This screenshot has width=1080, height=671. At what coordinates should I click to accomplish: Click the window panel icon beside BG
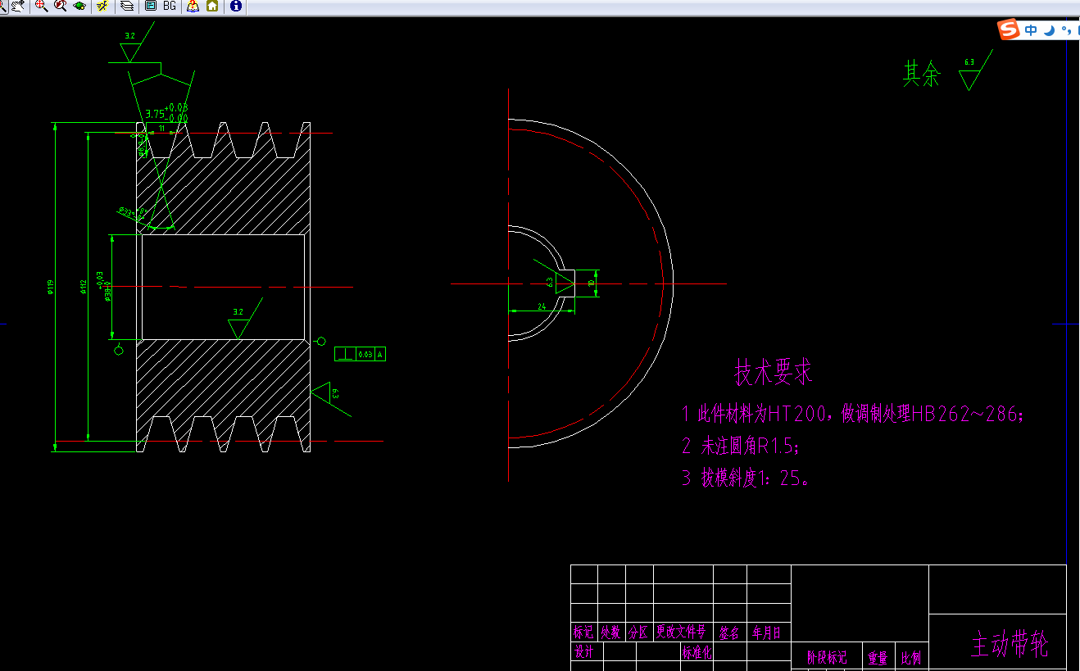click(x=150, y=6)
